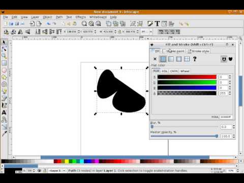Viewport: 244px width, 183px height.
Task: Select the Connector tool
Action: point(4,119)
